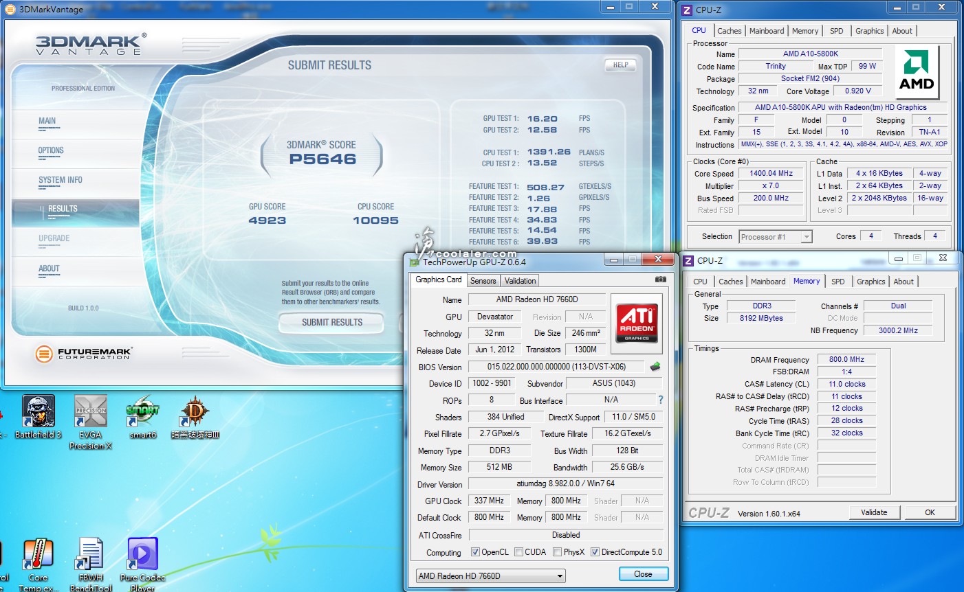The width and height of the screenshot is (964, 592).
Task: Click the 3DMark score P5646
Action: click(x=322, y=159)
